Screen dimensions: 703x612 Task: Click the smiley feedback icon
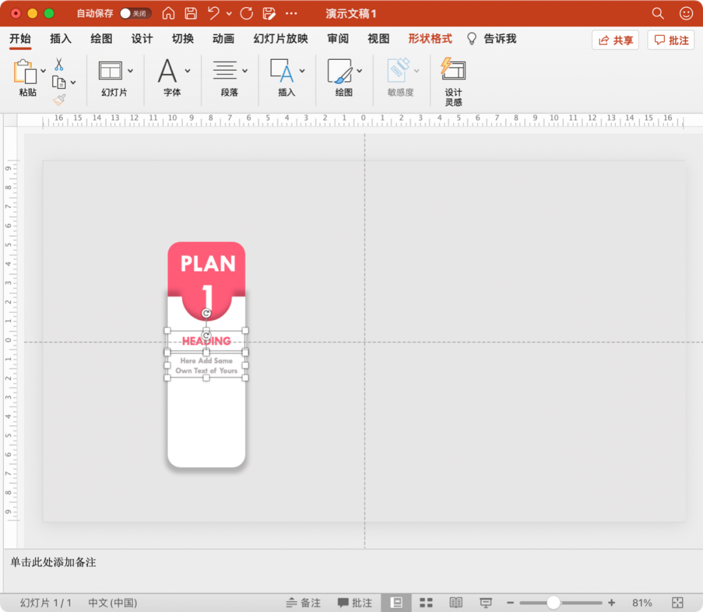pyautogui.click(x=686, y=14)
